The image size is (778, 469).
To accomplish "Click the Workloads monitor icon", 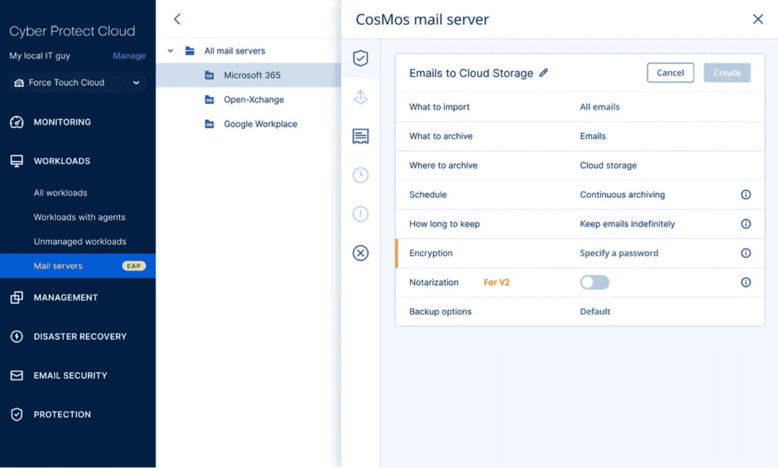I will pos(17,161).
